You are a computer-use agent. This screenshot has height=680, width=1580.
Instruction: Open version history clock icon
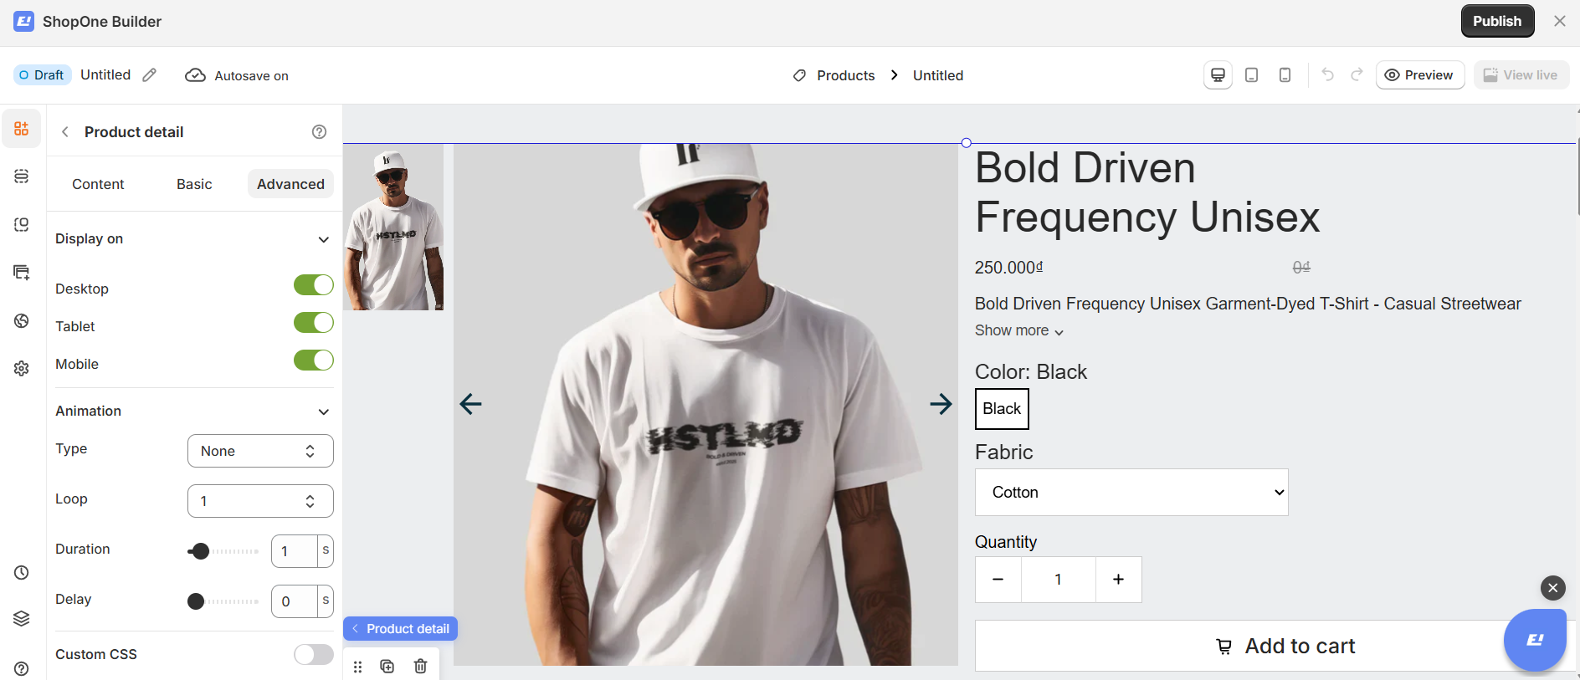coord(22,573)
